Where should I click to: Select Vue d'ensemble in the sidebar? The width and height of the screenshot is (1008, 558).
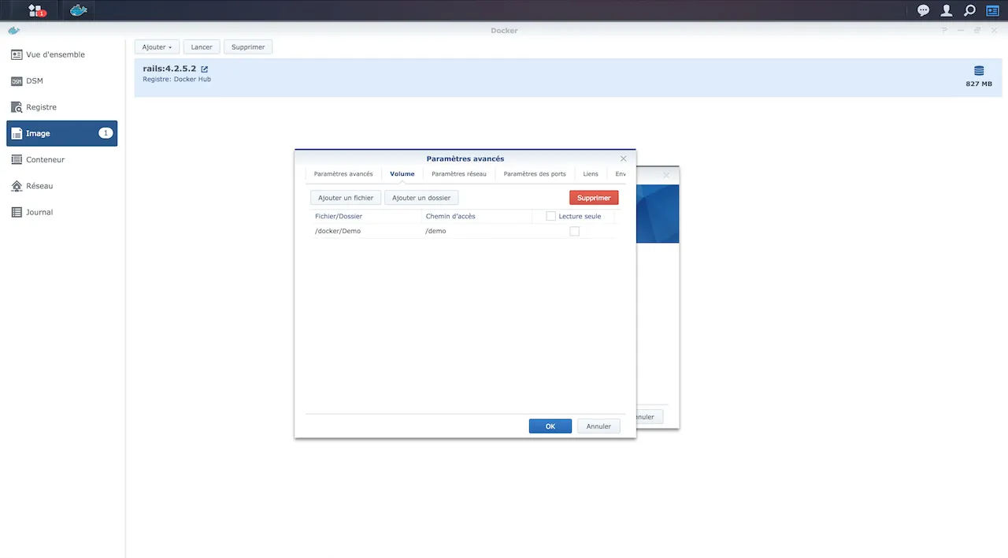pyautogui.click(x=61, y=54)
